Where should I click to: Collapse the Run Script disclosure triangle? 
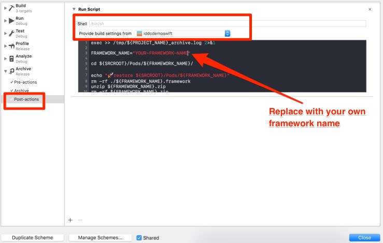[x=74, y=9]
